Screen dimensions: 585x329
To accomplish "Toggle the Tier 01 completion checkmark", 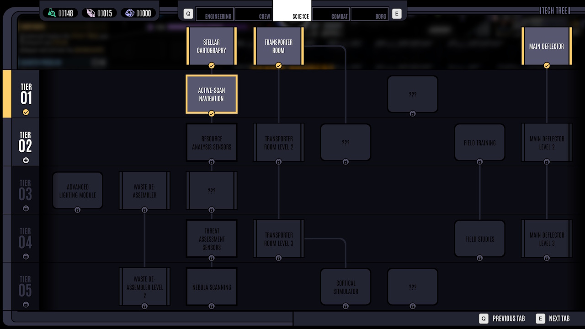I will [26, 112].
